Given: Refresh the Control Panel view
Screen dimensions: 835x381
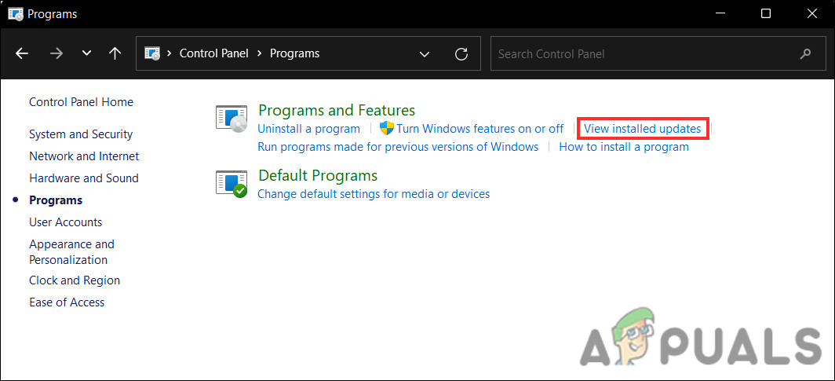Looking at the screenshot, I should [x=461, y=53].
